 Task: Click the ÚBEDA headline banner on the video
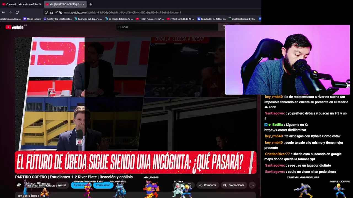136,162
